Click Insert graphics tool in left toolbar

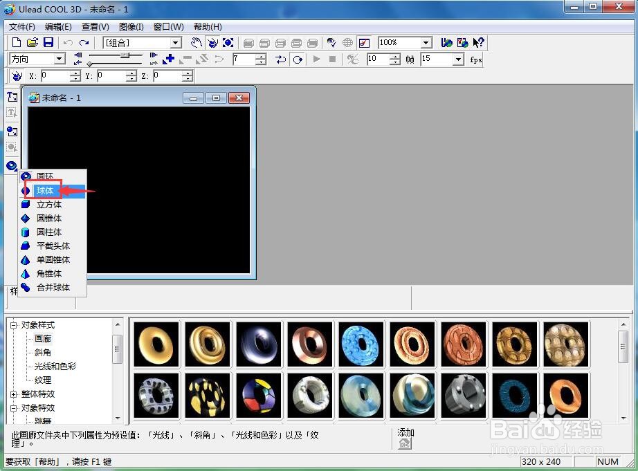[x=12, y=131]
